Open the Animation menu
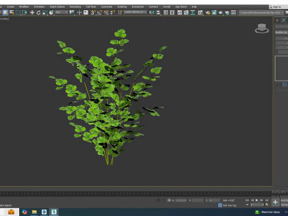Image resolution: width=288 pixels, height=216 pixels. click(40, 7)
